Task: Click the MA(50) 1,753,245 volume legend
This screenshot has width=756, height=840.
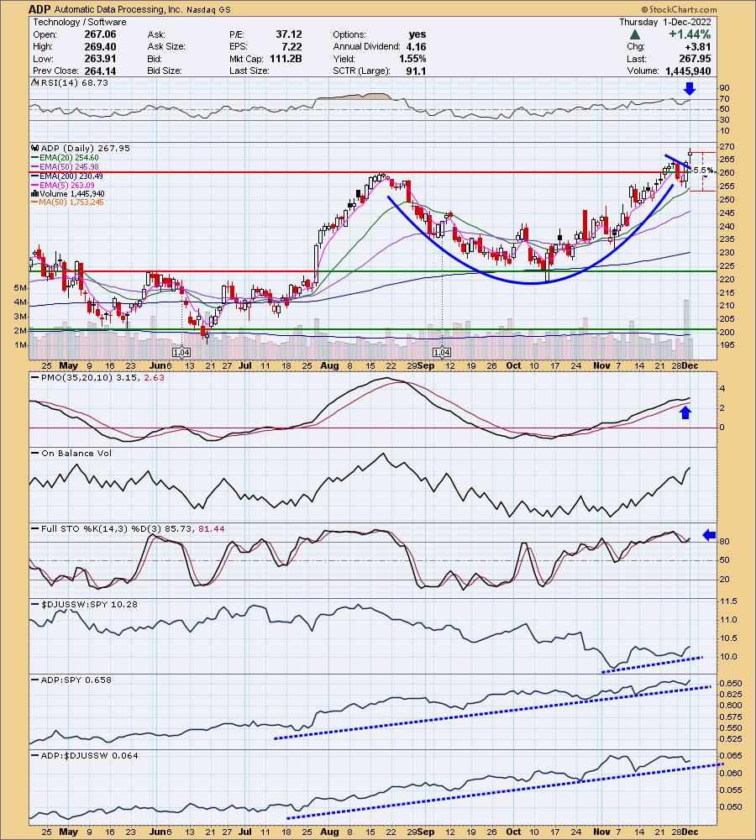Action: pos(68,202)
